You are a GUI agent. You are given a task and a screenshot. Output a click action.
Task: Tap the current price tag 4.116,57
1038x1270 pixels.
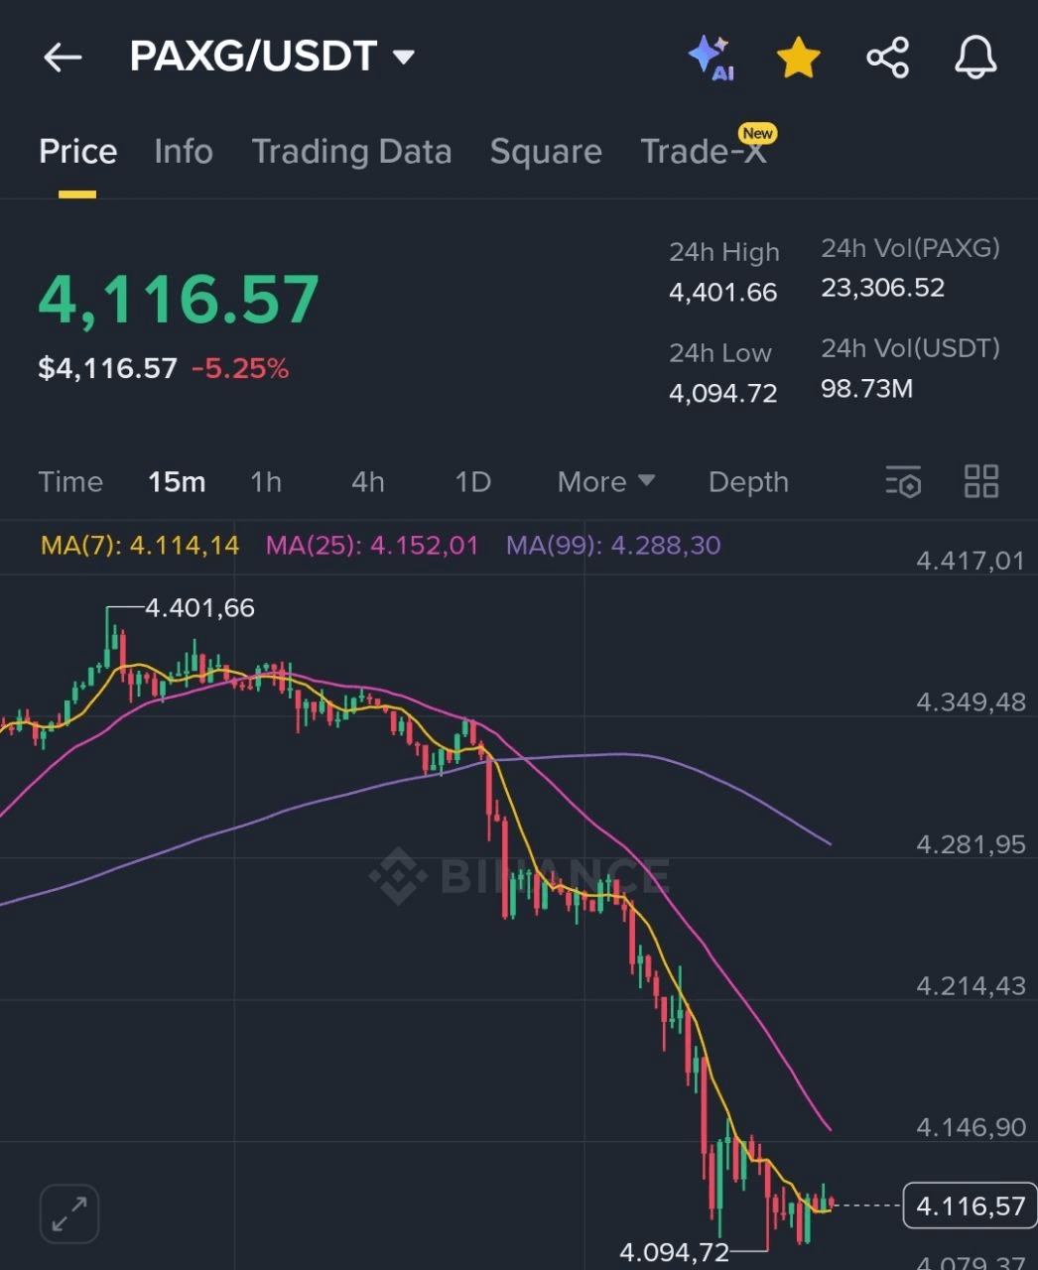point(970,1206)
